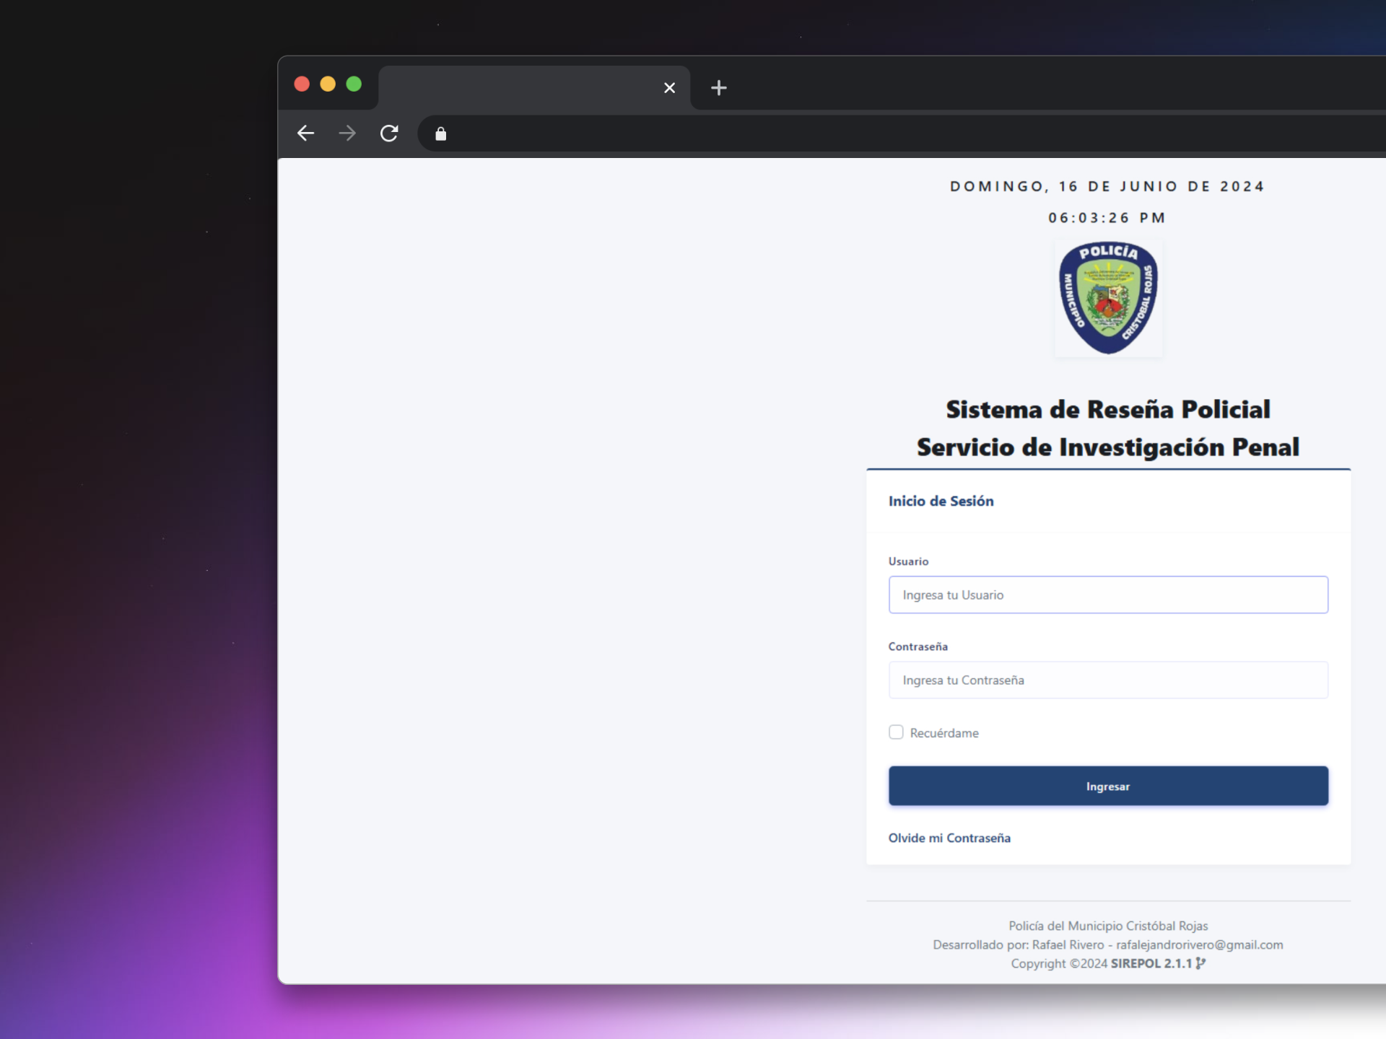Click the Sistema de Reseña Policial title
The image size is (1386, 1039).
point(1108,409)
